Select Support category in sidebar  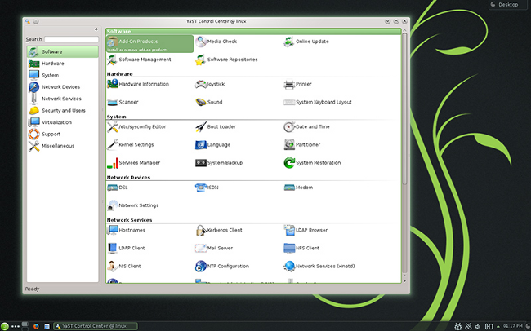[63, 135]
